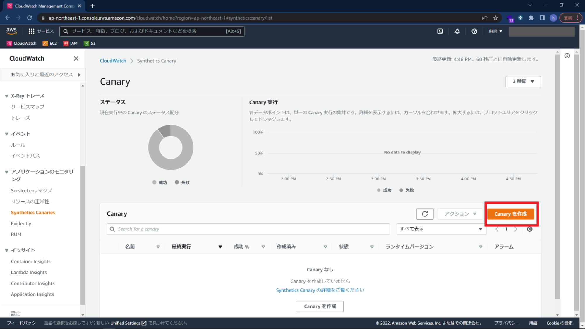Toggle 成功 legend under Canary 実行 chart

384,190
